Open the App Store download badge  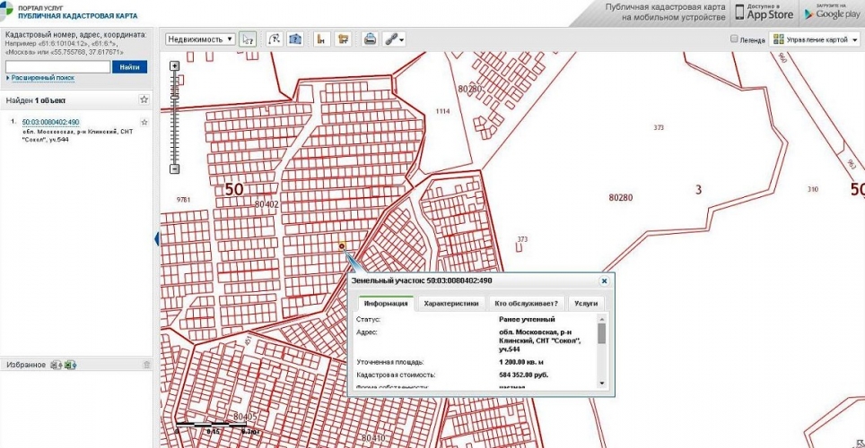click(764, 13)
